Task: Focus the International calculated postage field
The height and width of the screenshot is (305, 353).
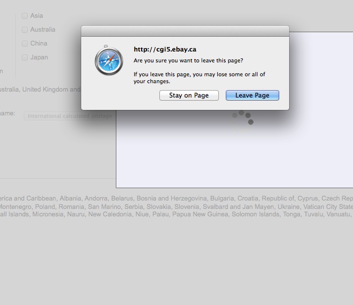Action: tap(70, 116)
